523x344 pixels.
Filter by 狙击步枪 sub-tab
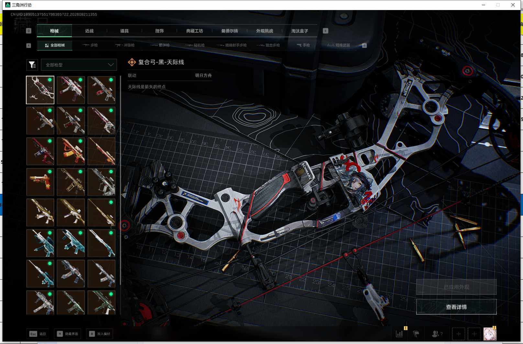pyautogui.click(x=268, y=45)
